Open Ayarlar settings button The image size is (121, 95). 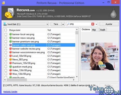coord(109,24)
